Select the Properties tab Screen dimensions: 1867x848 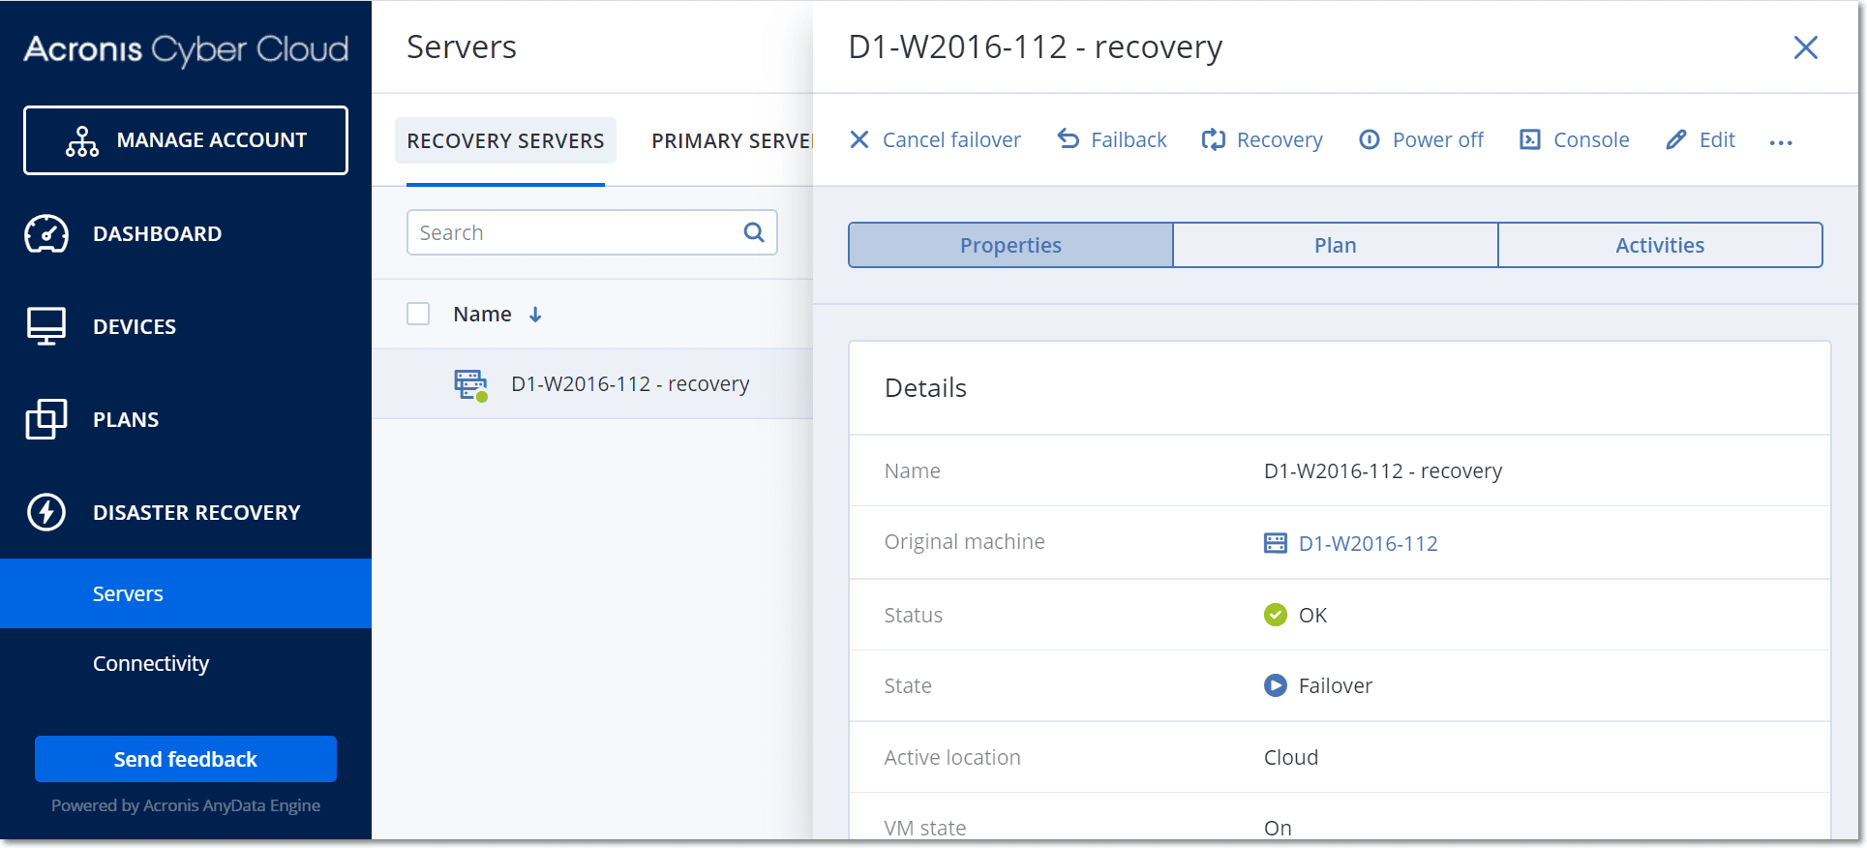[1010, 245]
